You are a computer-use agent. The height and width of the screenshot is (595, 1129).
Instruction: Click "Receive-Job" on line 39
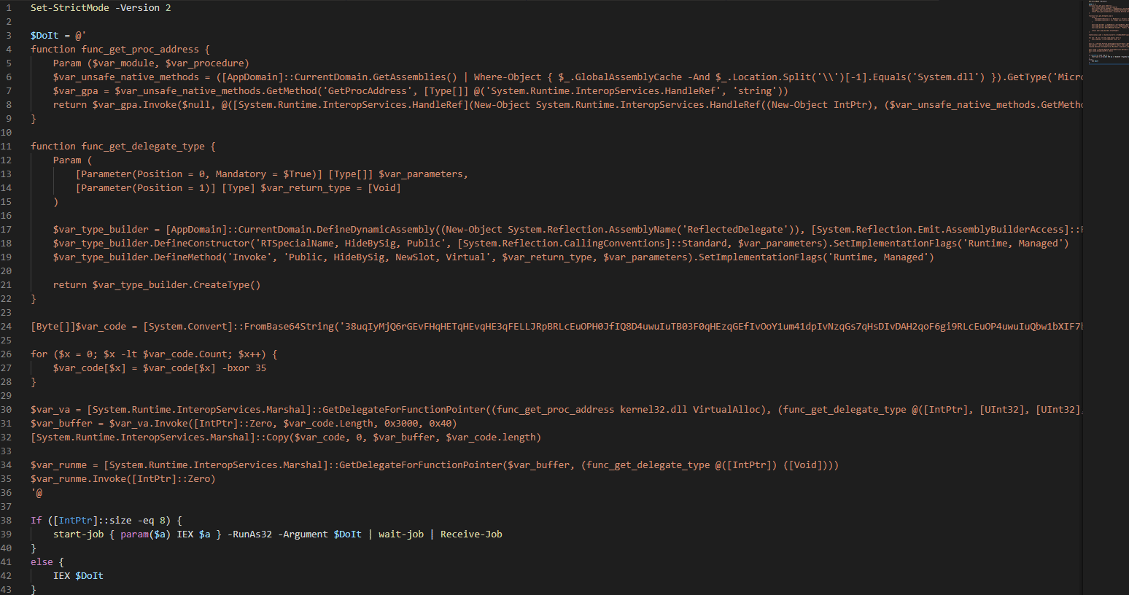coord(471,534)
